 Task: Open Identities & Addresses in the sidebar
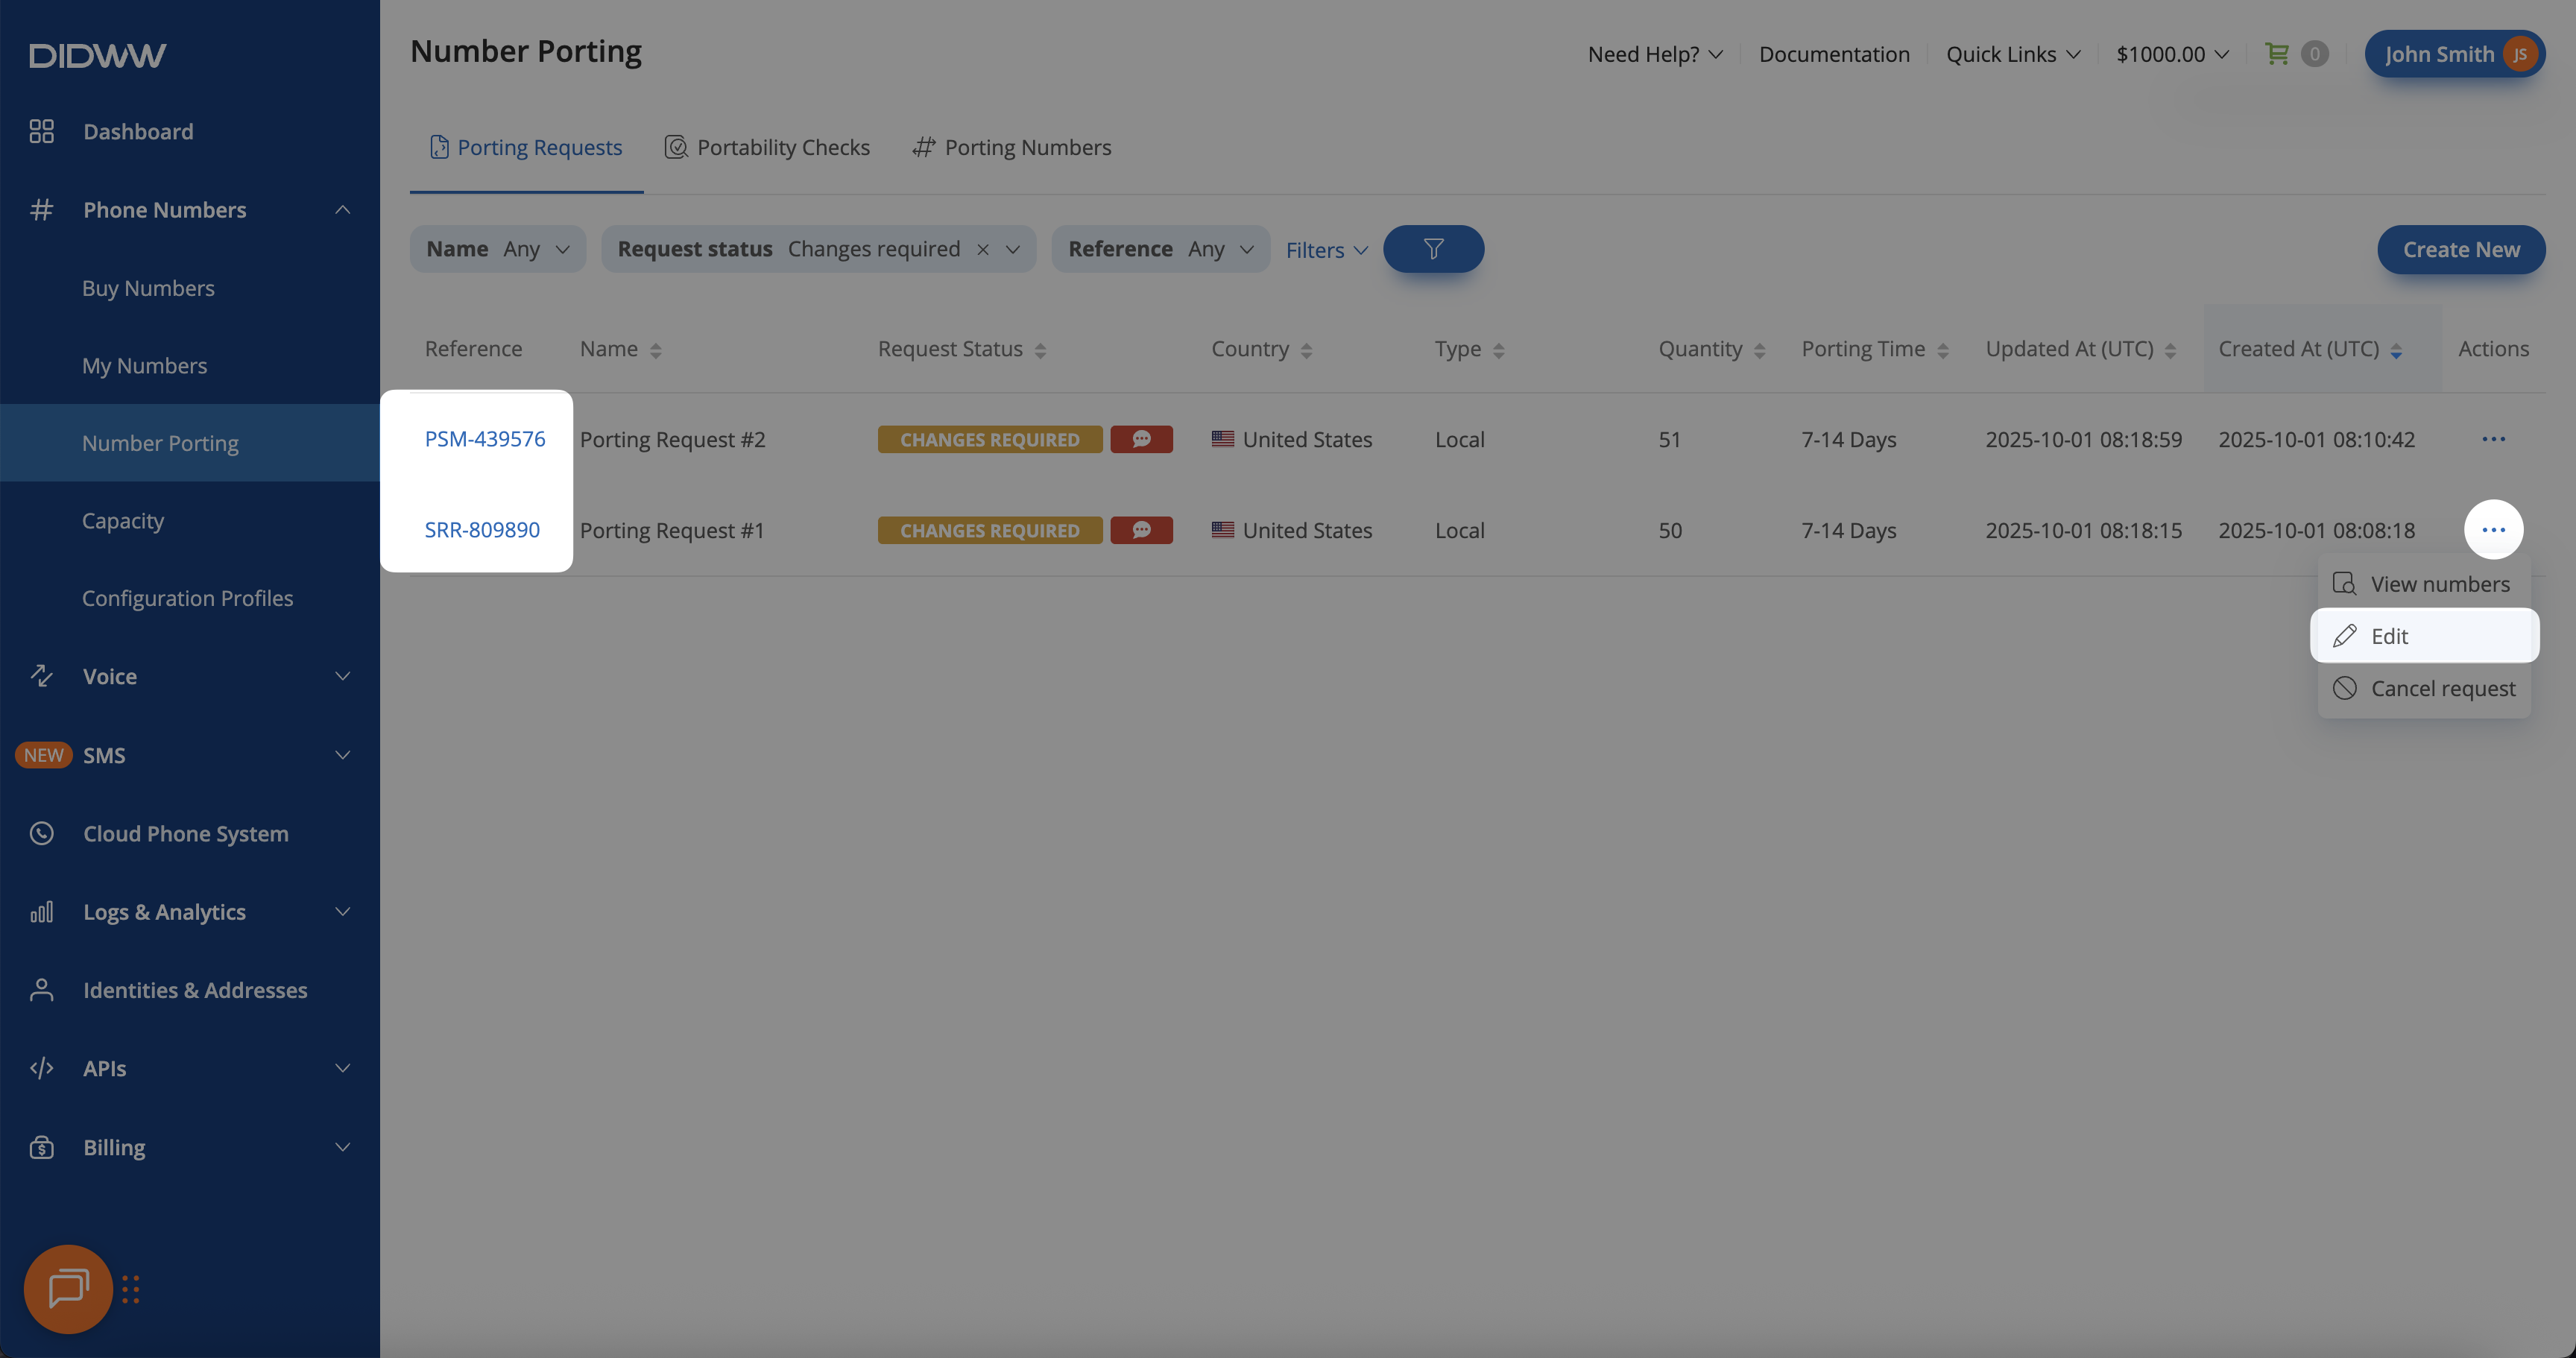pos(195,990)
